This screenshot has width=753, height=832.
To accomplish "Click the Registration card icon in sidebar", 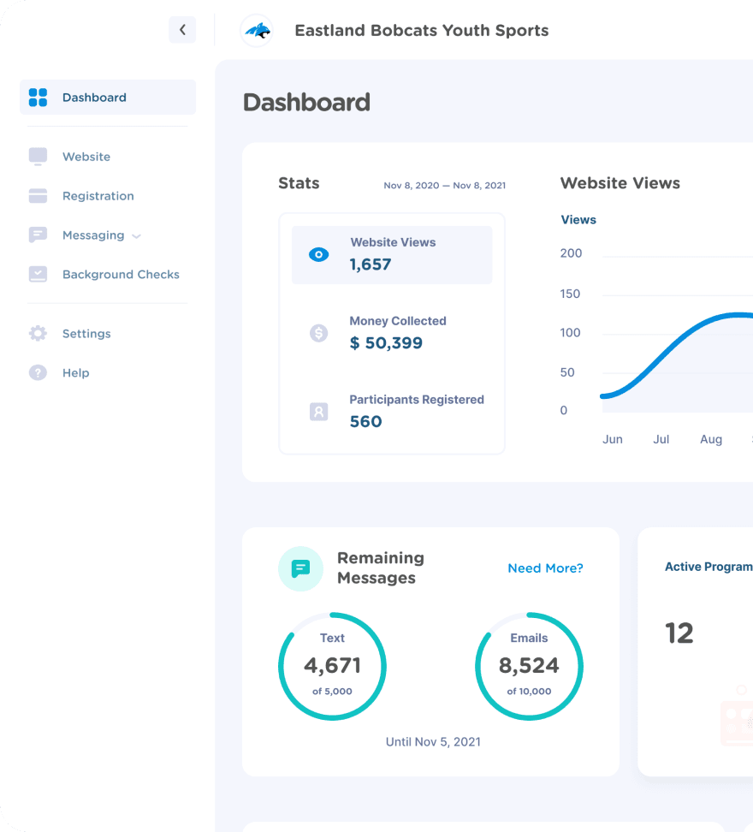I will 38,195.
